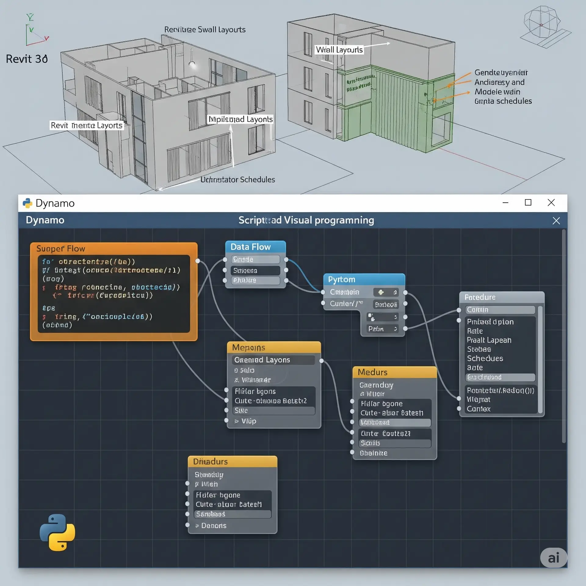Viewport: 586px width, 586px height.
Task: Click input port of Contex row in Potedure
Action: click(x=459, y=408)
